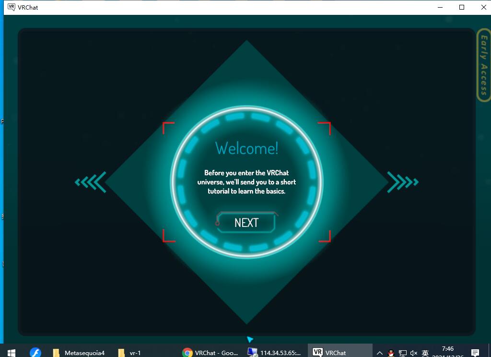
Task: Open the blue Flash app in taskbar
Action: tap(35, 353)
